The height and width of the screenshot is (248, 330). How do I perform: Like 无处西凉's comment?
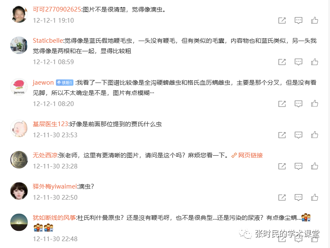click(x=315, y=166)
